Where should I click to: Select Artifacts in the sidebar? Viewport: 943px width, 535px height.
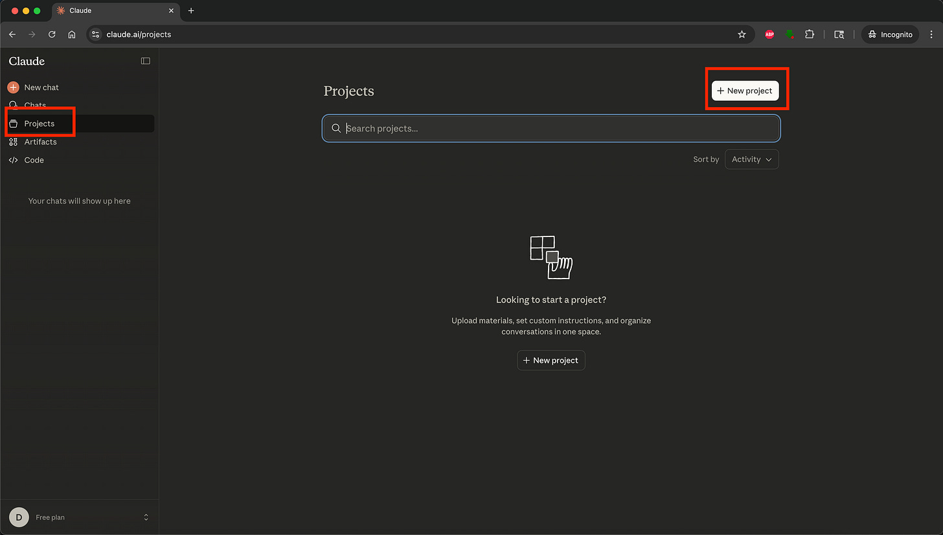click(40, 141)
